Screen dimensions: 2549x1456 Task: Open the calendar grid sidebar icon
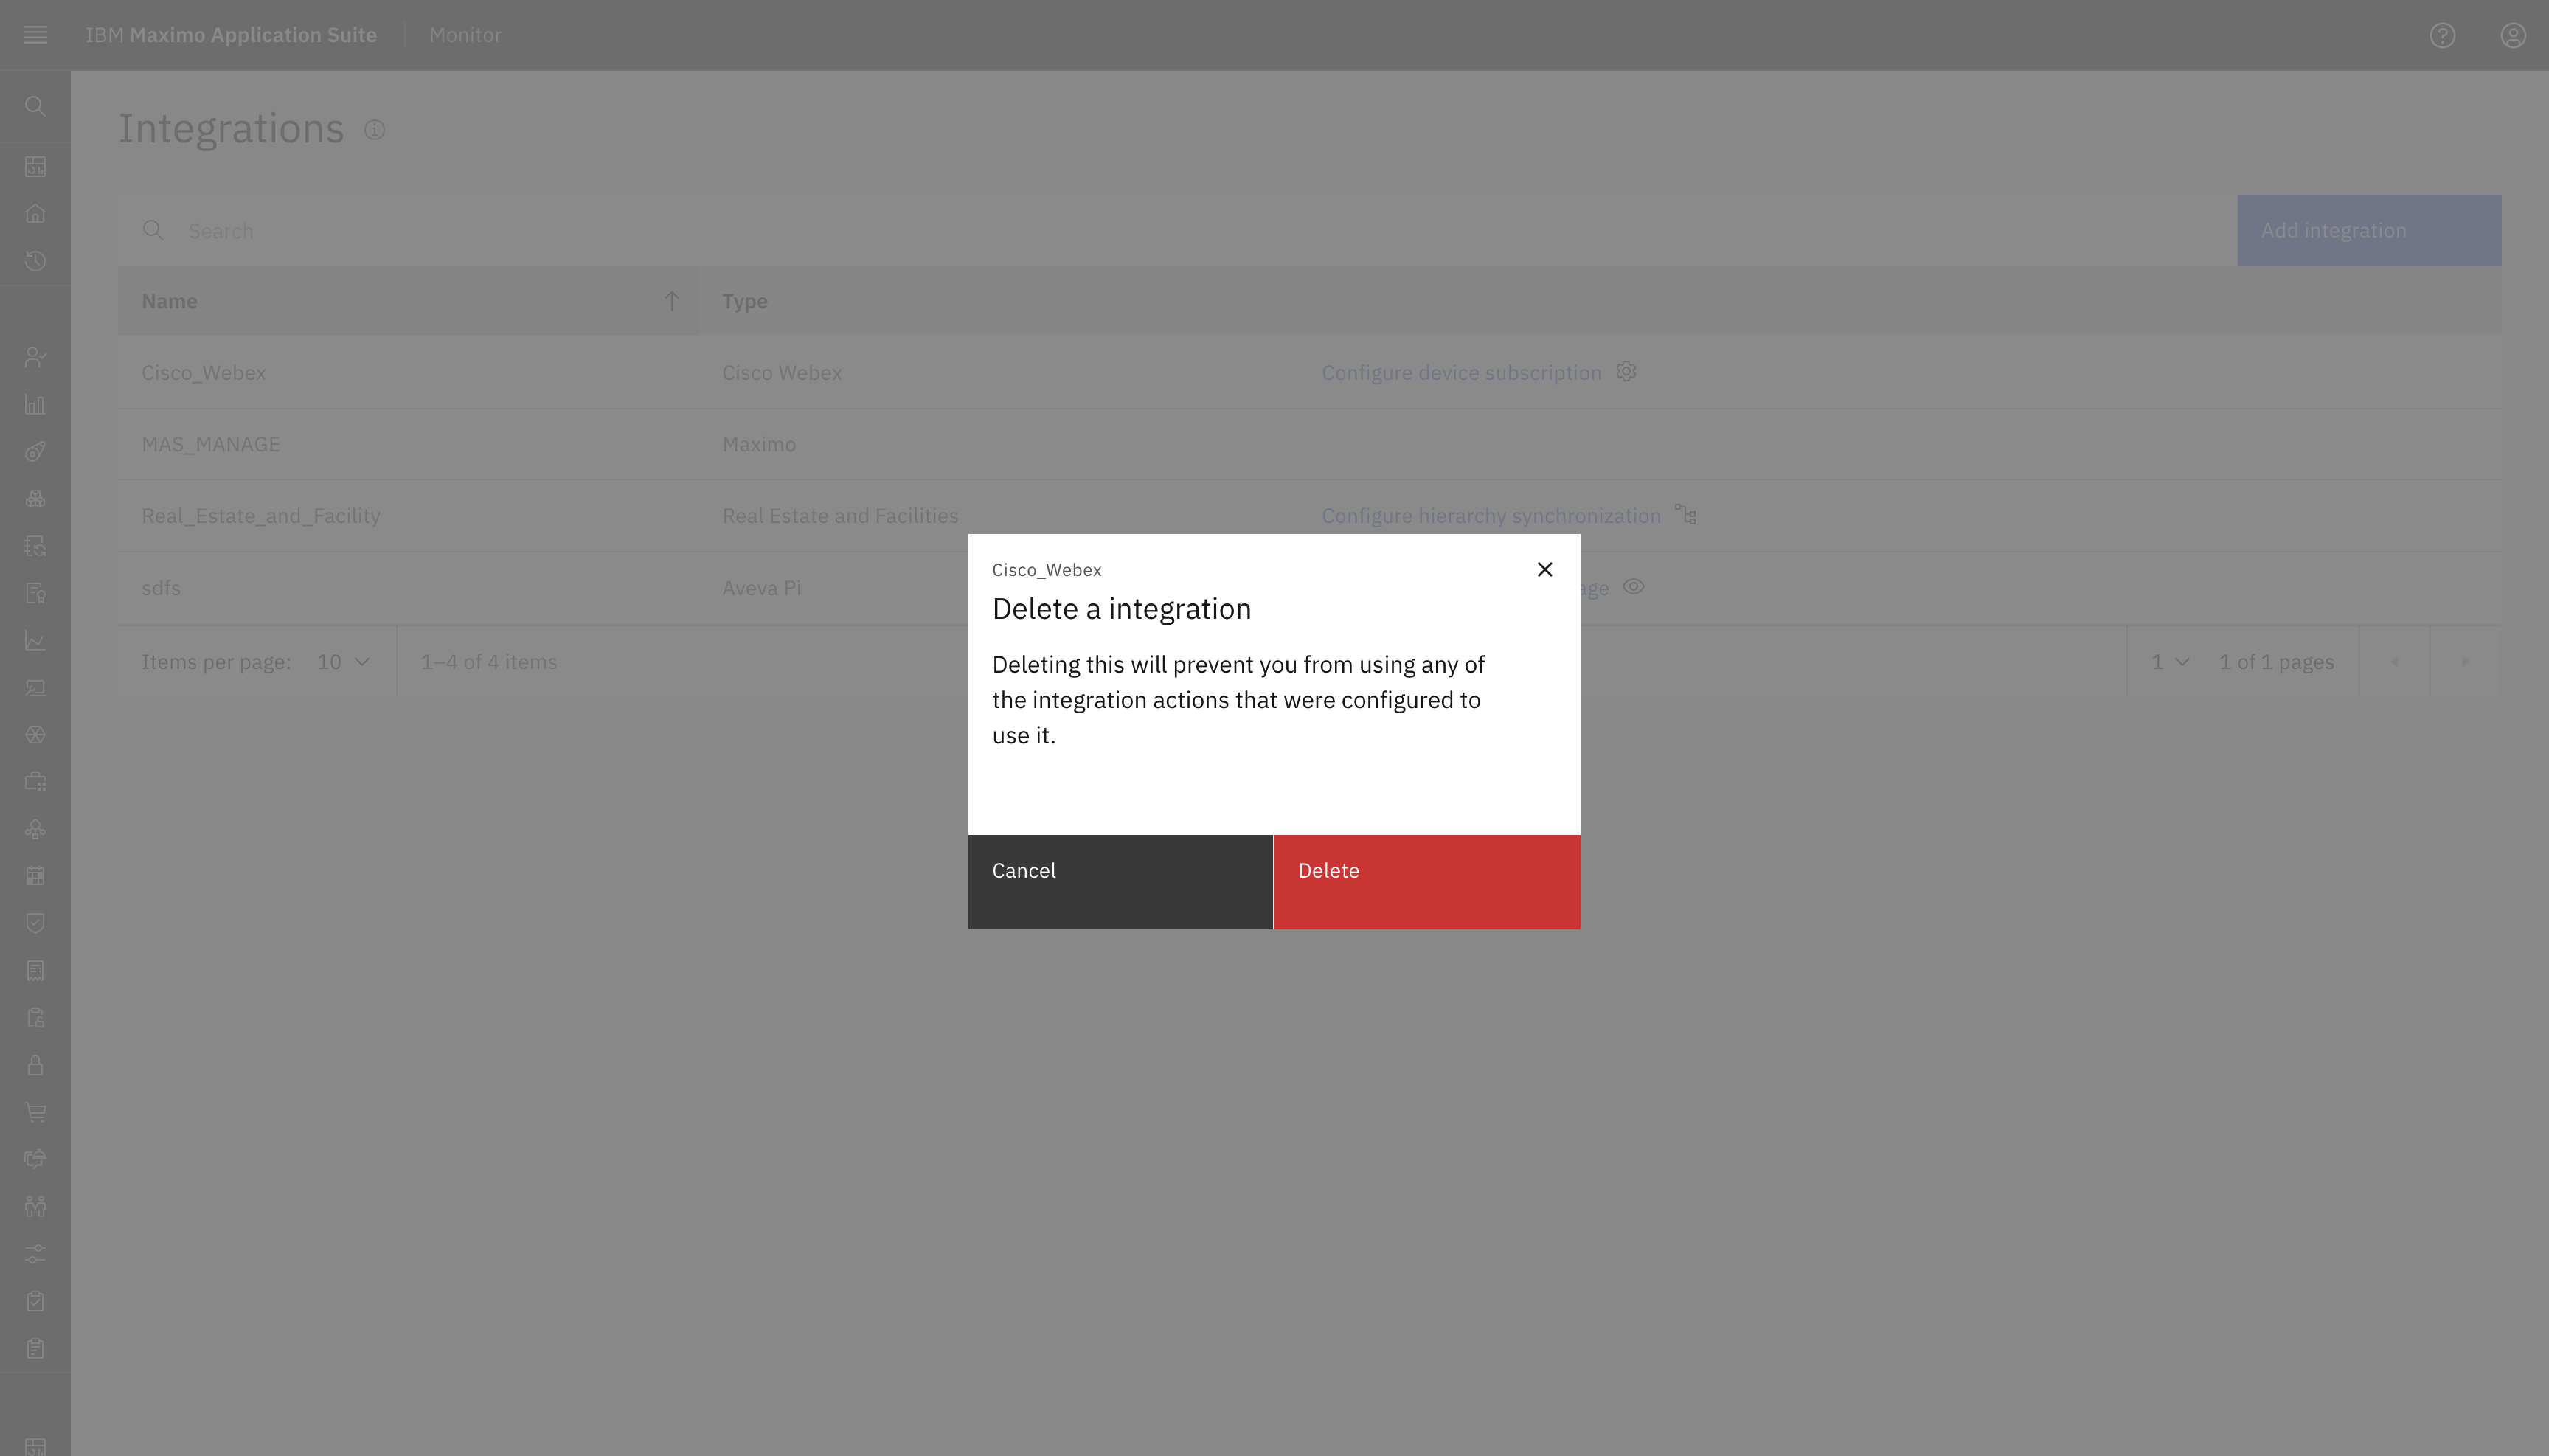(35, 876)
